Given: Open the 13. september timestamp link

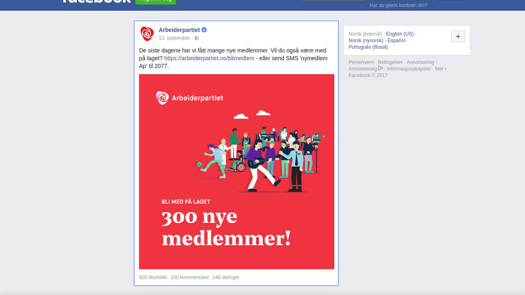Looking at the screenshot, I should 174,38.
